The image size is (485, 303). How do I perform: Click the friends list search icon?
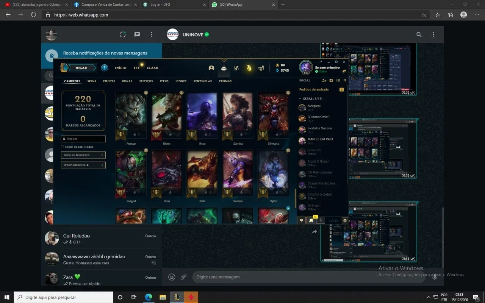pyautogui.click(x=345, y=80)
